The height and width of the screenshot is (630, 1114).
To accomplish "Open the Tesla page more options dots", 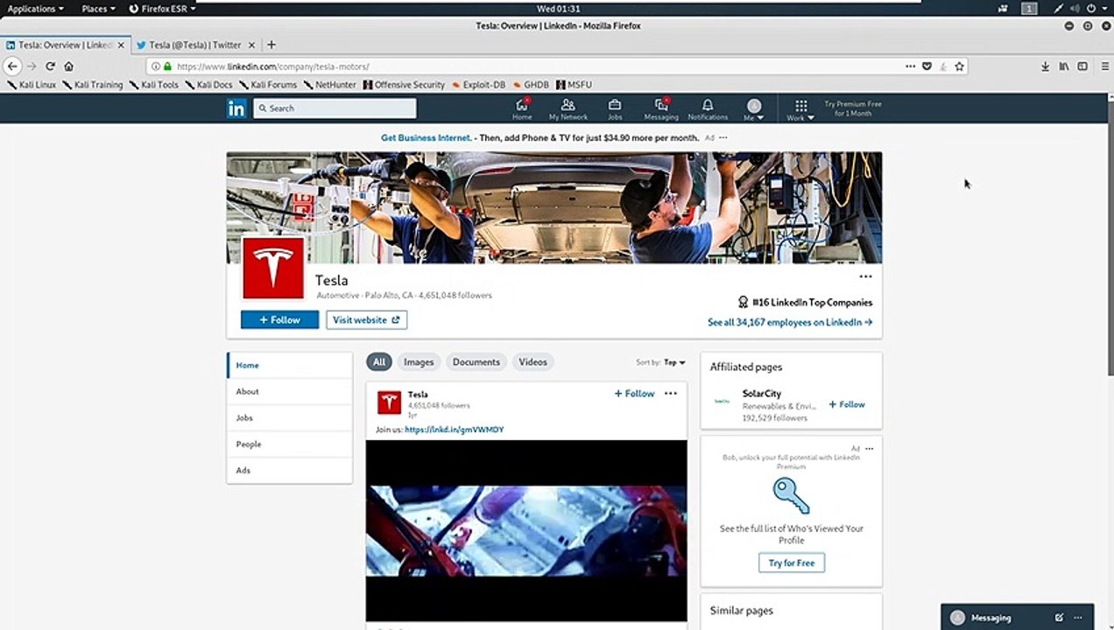I will [x=865, y=276].
